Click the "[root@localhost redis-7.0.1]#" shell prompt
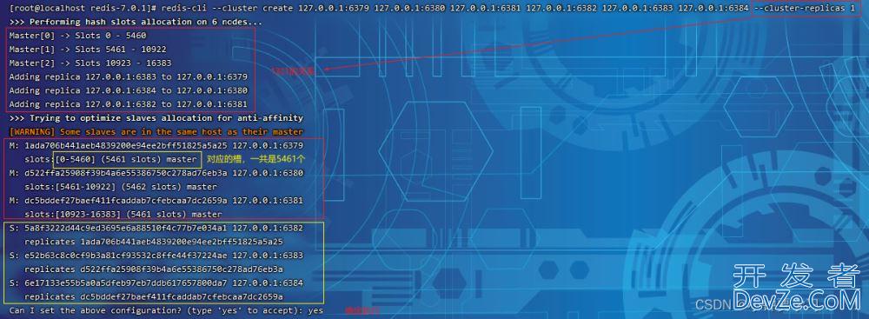 point(83,9)
